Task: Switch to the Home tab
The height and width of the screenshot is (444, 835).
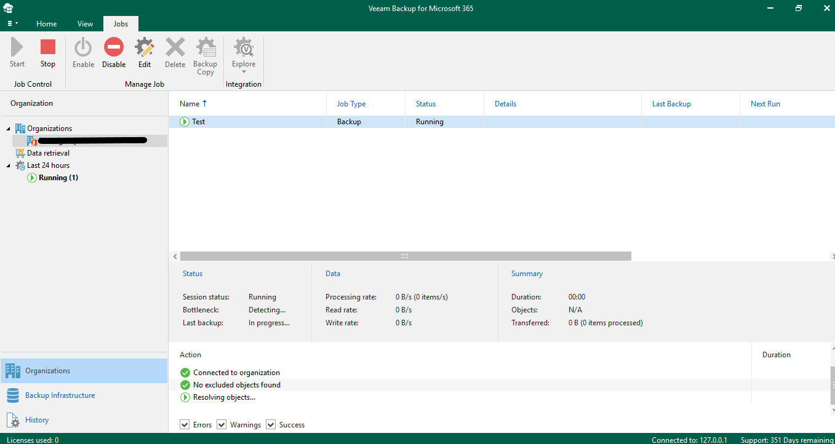Action: (x=46, y=24)
